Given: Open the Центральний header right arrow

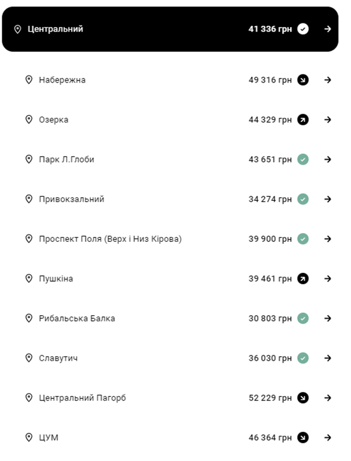Looking at the screenshot, I should pos(328,29).
